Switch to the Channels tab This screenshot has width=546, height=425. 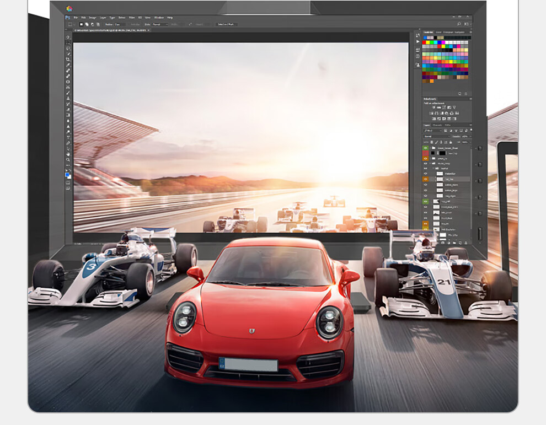(437, 125)
